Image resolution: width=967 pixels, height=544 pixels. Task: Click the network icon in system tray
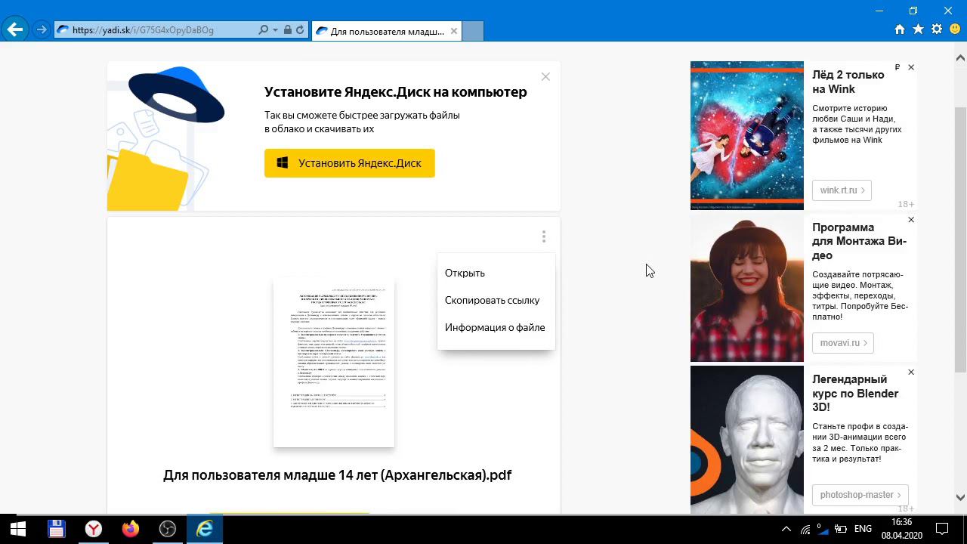(805, 530)
